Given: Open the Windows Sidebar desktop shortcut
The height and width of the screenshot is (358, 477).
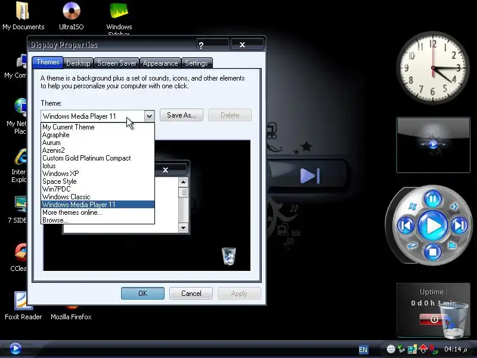Looking at the screenshot, I should pyautogui.click(x=119, y=11).
